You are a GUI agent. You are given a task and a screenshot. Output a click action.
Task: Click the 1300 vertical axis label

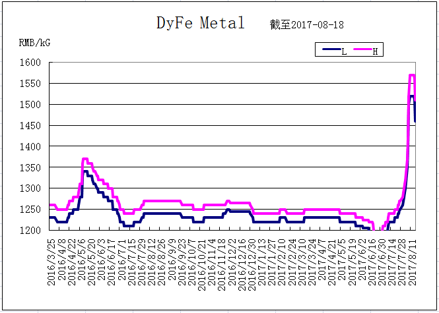pyautogui.click(x=30, y=188)
